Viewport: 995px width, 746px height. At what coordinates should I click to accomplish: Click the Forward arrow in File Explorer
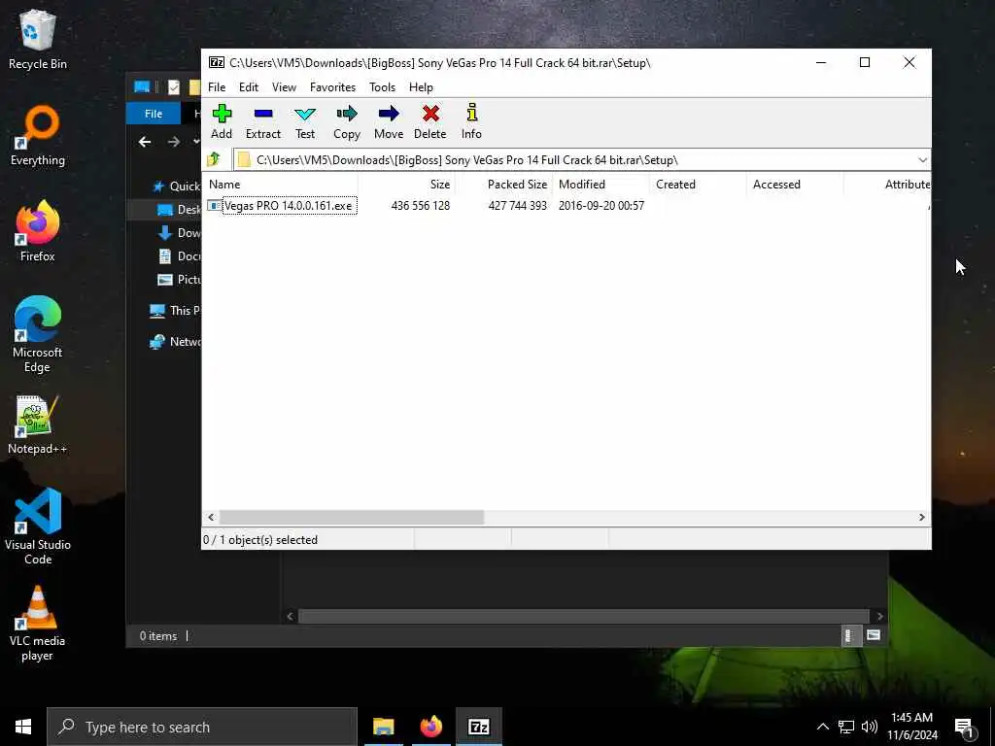pyautogui.click(x=173, y=142)
